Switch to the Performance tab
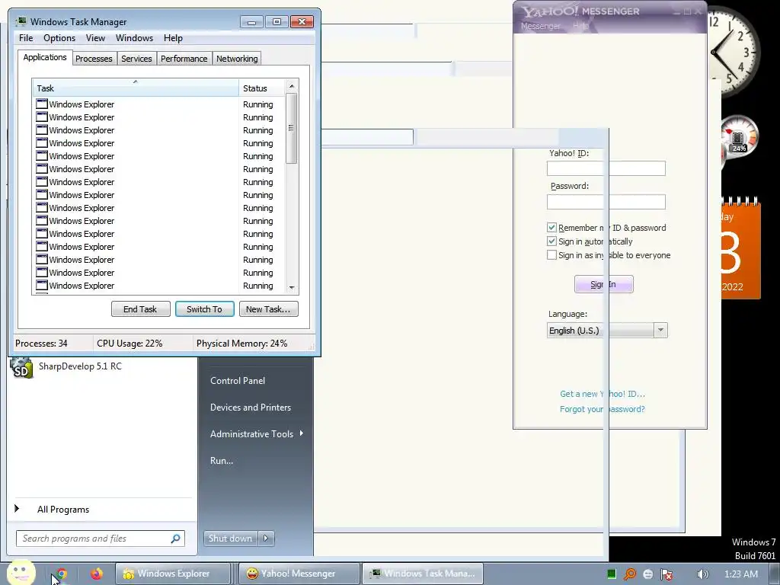This screenshot has height=585, width=780. point(184,59)
